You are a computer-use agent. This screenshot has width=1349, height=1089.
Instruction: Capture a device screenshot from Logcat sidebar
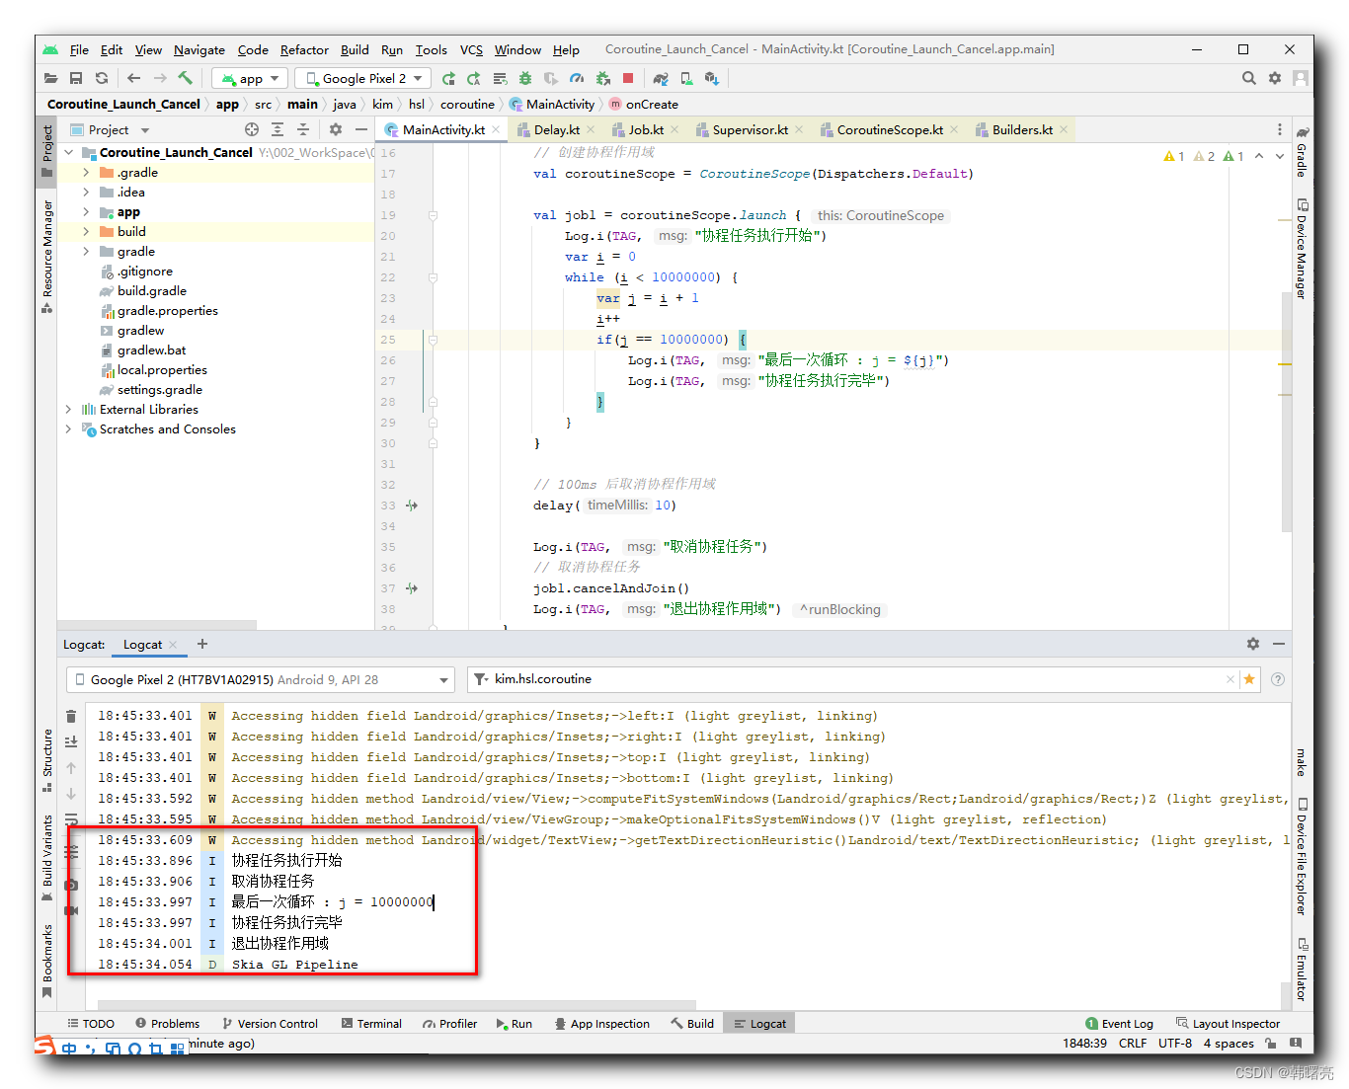tap(70, 885)
